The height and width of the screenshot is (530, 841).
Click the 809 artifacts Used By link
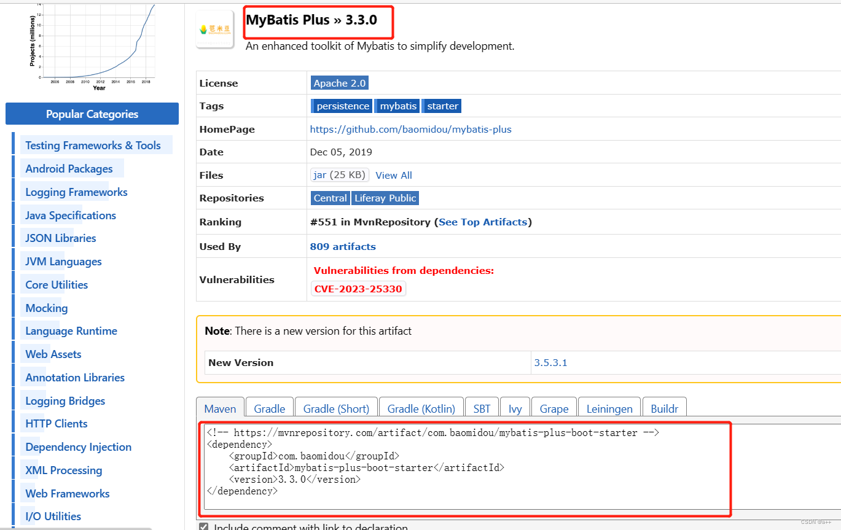click(x=343, y=246)
